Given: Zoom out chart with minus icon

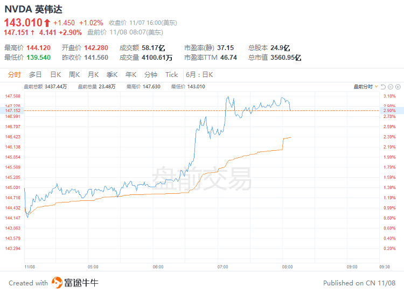Looking at the screenshot, I should pyautogui.click(x=391, y=87).
